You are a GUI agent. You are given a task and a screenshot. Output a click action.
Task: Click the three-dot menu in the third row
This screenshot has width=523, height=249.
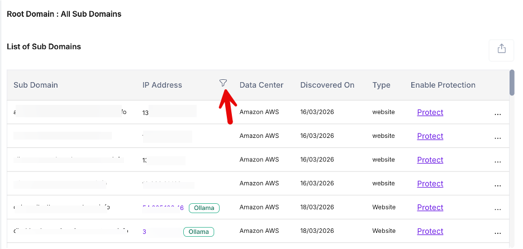[497, 161]
